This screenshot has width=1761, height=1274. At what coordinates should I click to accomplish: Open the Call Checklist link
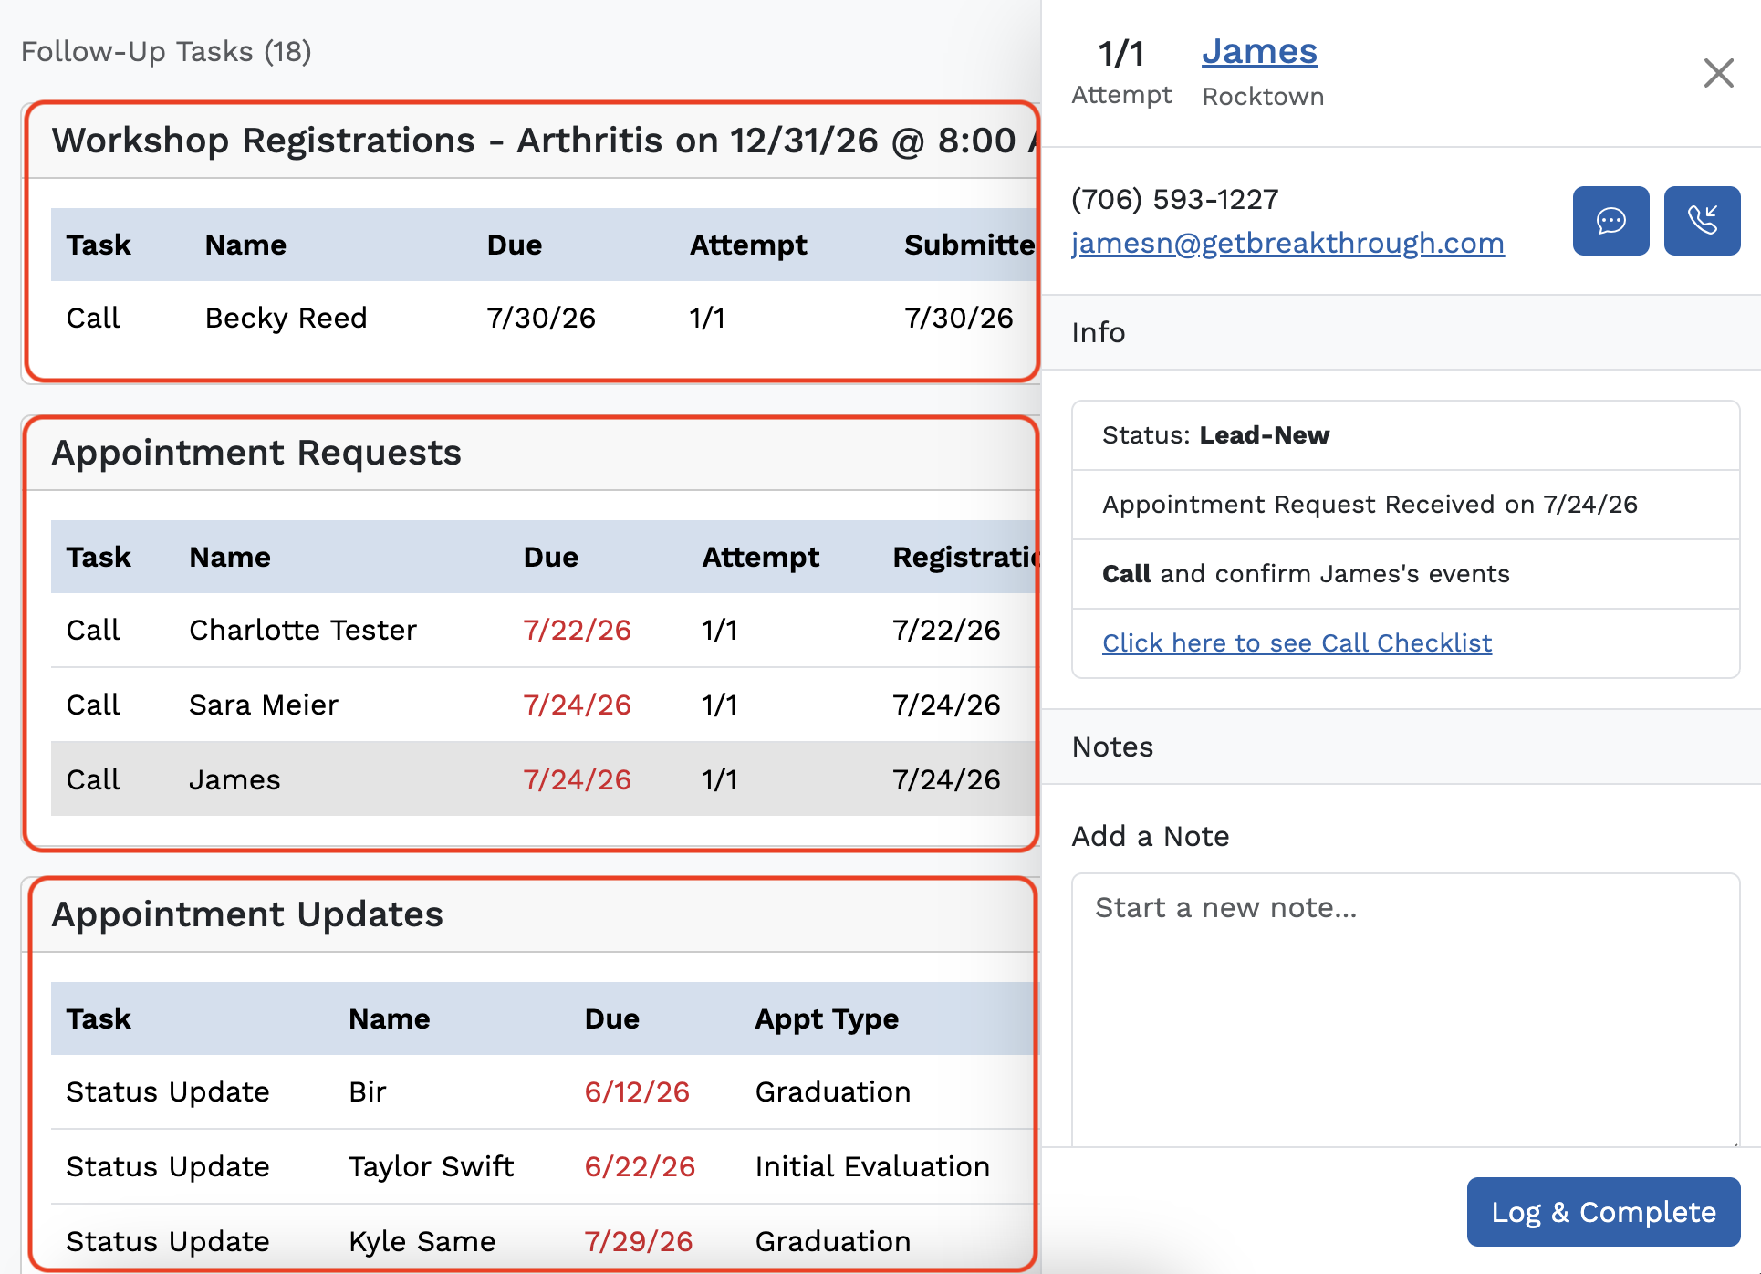click(1297, 642)
